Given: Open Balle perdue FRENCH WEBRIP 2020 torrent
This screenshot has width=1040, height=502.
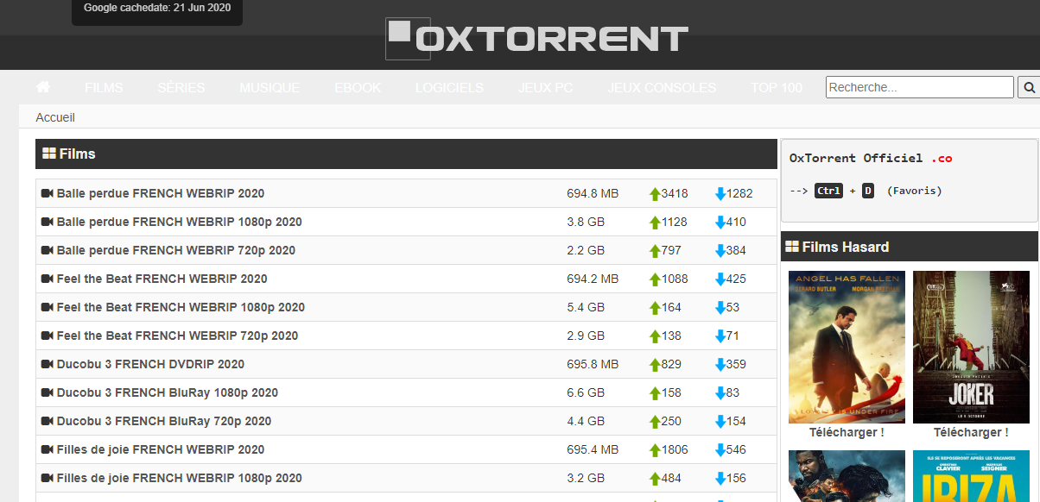Looking at the screenshot, I should point(161,193).
